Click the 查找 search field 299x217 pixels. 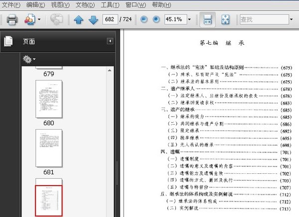pos(264,19)
